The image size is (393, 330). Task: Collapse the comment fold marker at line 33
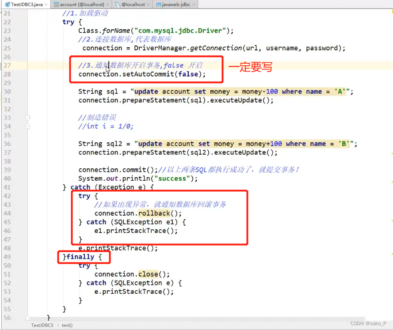pos(27,118)
